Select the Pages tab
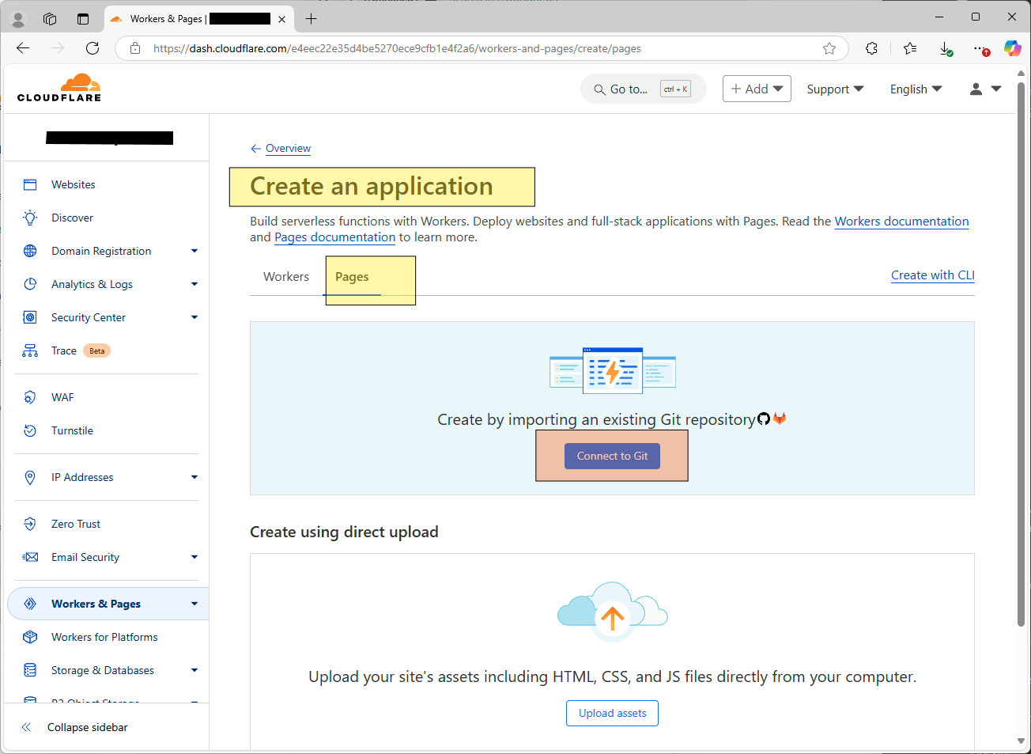Viewport: 1031px width, 754px height. pyautogui.click(x=352, y=276)
